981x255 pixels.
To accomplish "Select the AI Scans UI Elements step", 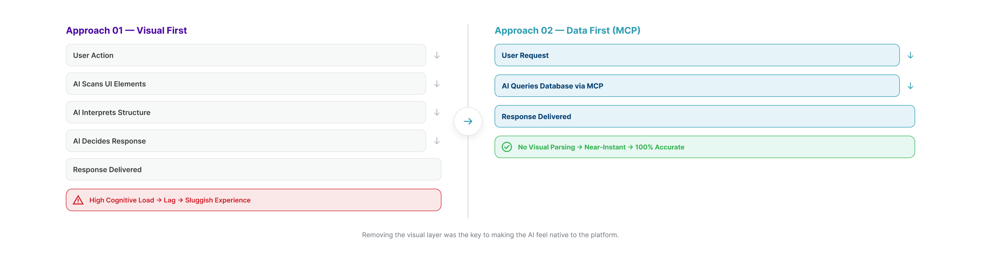I will point(246,84).
